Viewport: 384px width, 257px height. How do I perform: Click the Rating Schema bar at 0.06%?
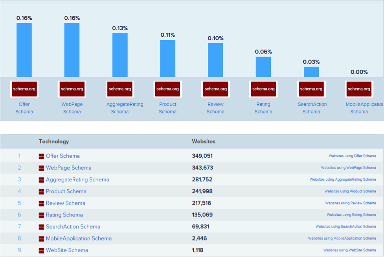click(263, 67)
